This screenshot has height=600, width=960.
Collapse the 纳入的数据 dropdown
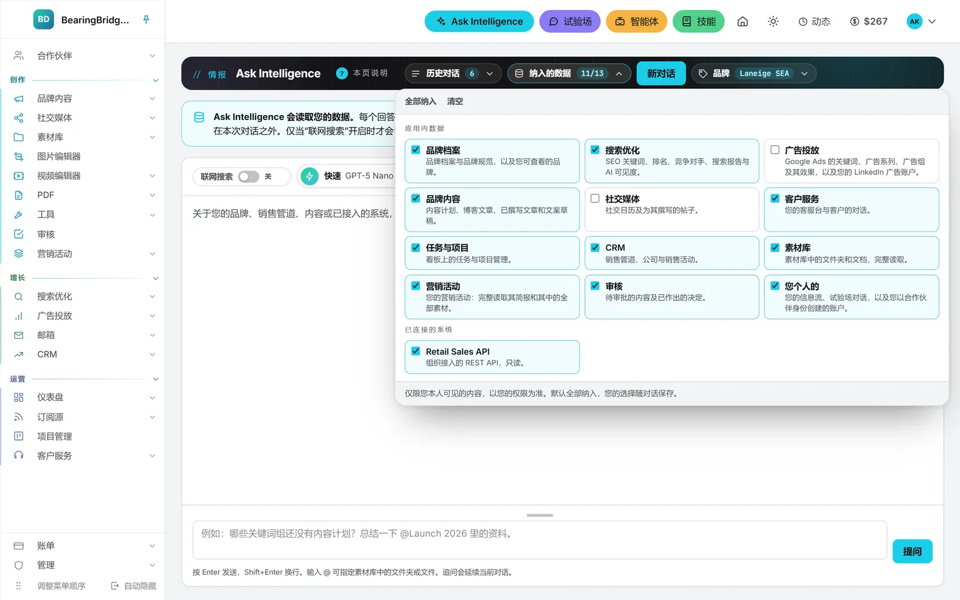[569, 74]
